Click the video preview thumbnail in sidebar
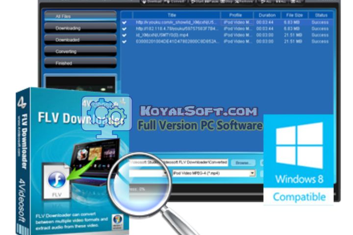The width and height of the screenshot is (353, 235). [x=80, y=84]
